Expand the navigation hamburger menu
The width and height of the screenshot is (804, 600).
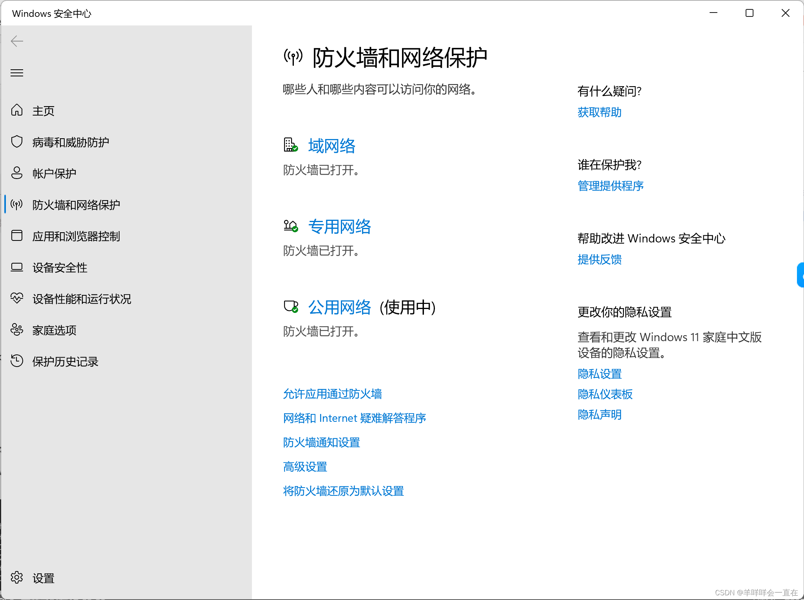(17, 73)
